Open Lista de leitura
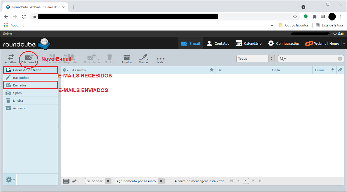Screen dimensions: 347x192 coord(329,25)
